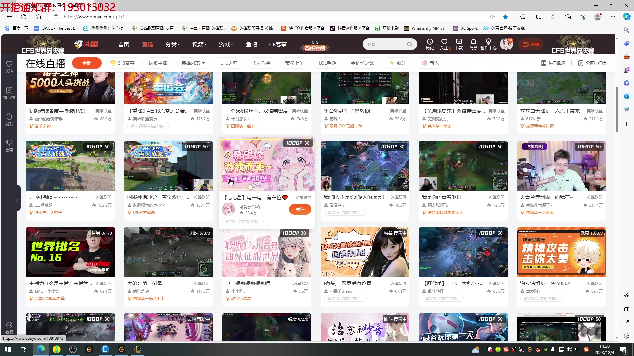The width and height of the screenshot is (634, 356).
Task: Open the 消息 bell notifications
Action: click(x=473, y=44)
